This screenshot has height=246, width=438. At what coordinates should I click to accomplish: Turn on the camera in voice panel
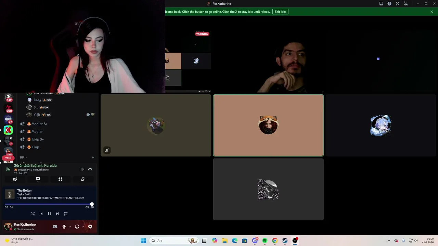pos(15,179)
